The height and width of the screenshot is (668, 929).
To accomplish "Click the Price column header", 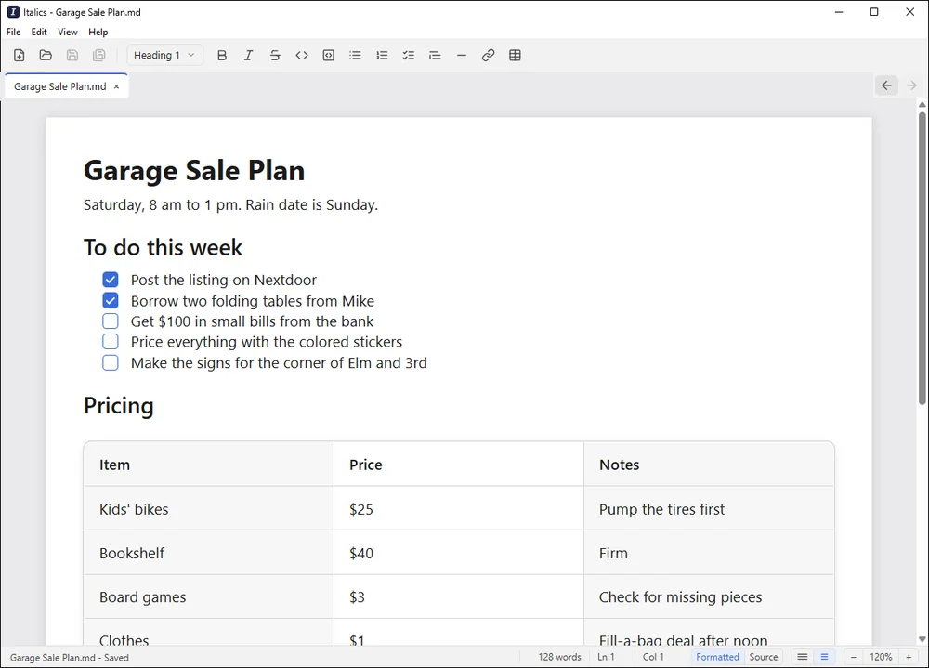I will coord(459,465).
